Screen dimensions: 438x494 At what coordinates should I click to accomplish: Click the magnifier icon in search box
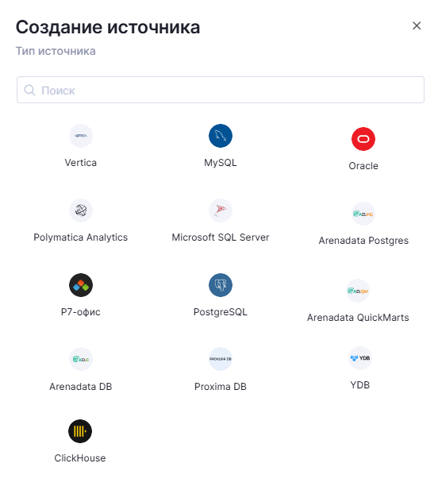click(29, 90)
